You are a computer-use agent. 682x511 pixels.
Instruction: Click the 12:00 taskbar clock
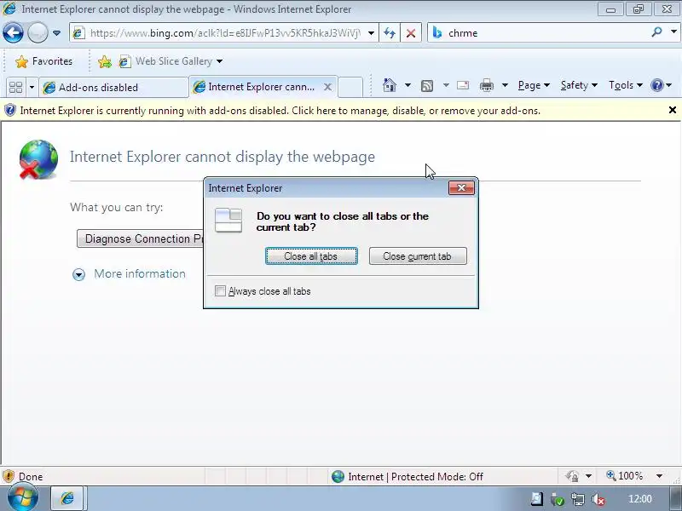coord(640,499)
